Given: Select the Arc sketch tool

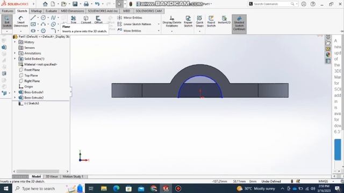Looking at the screenshot, I should (x=43, y=24).
